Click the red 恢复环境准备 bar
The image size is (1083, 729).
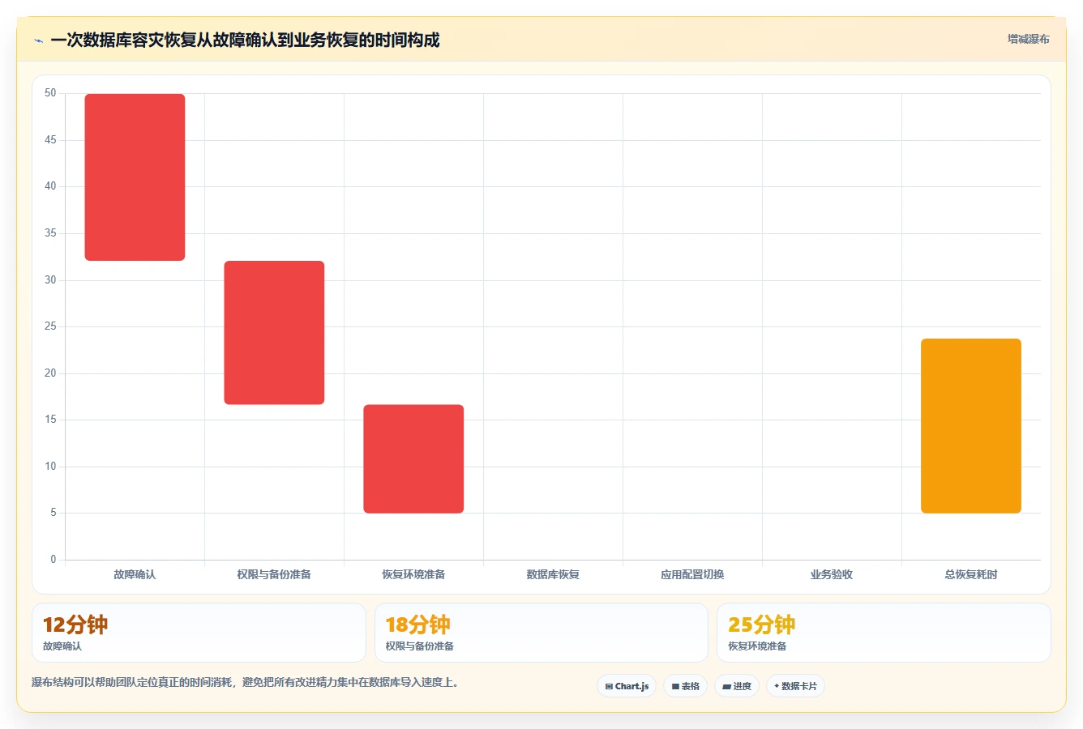click(x=413, y=458)
